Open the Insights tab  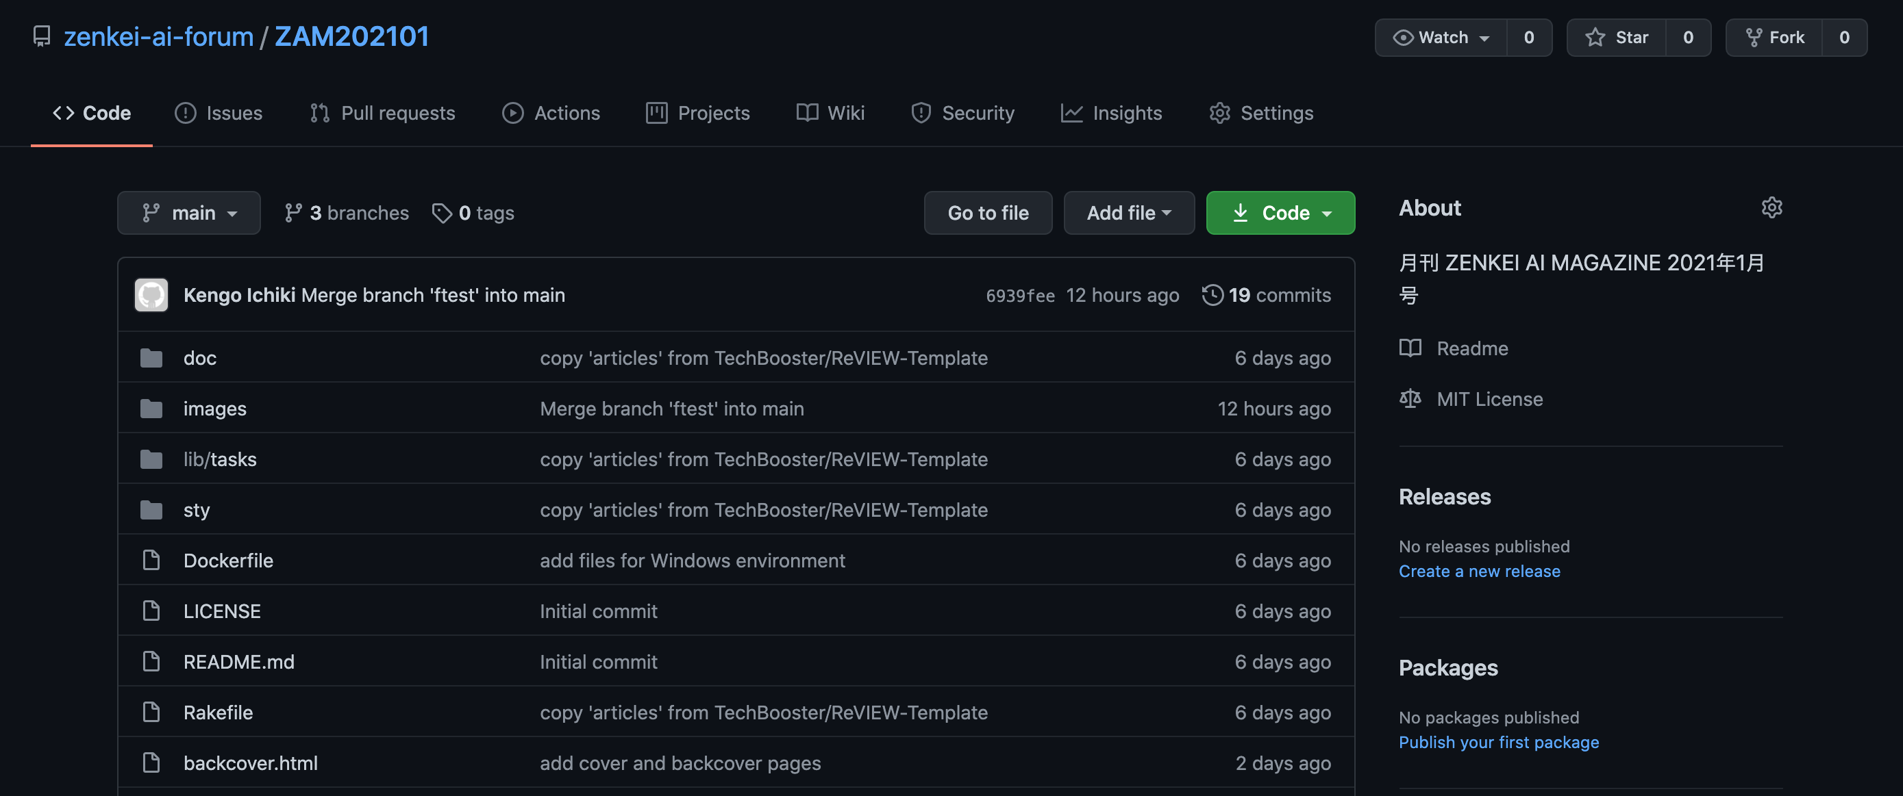[x=1112, y=113]
